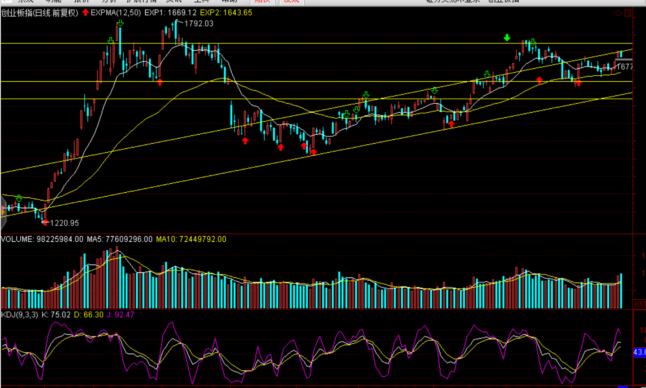This screenshot has width=646, height=388.
Task: Click the rightmost red buy arrow on chart
Action: click(578, 83)
